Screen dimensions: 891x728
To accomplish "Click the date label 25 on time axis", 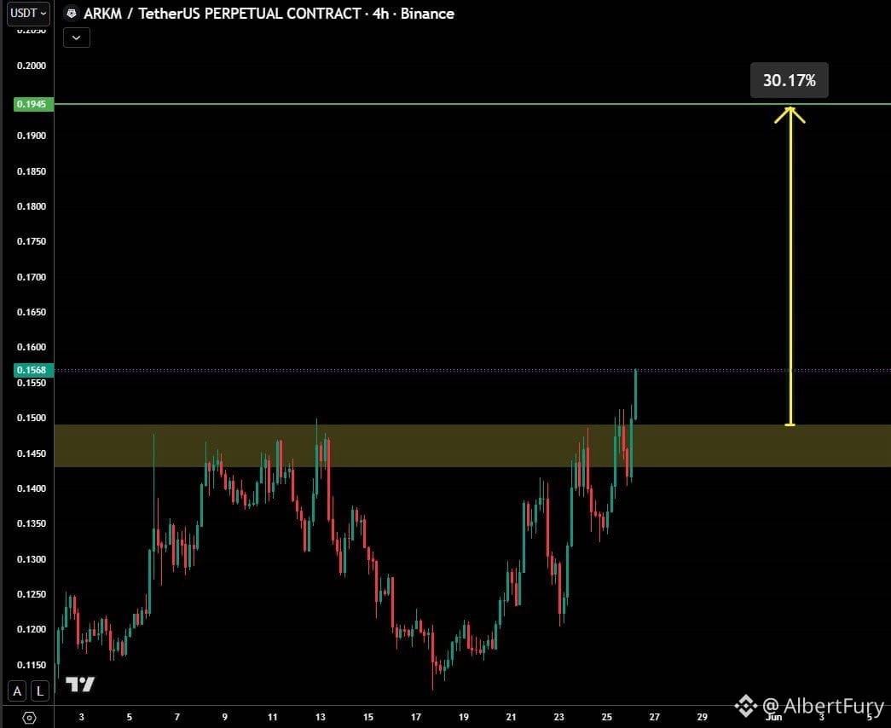I will pos(607,717).
